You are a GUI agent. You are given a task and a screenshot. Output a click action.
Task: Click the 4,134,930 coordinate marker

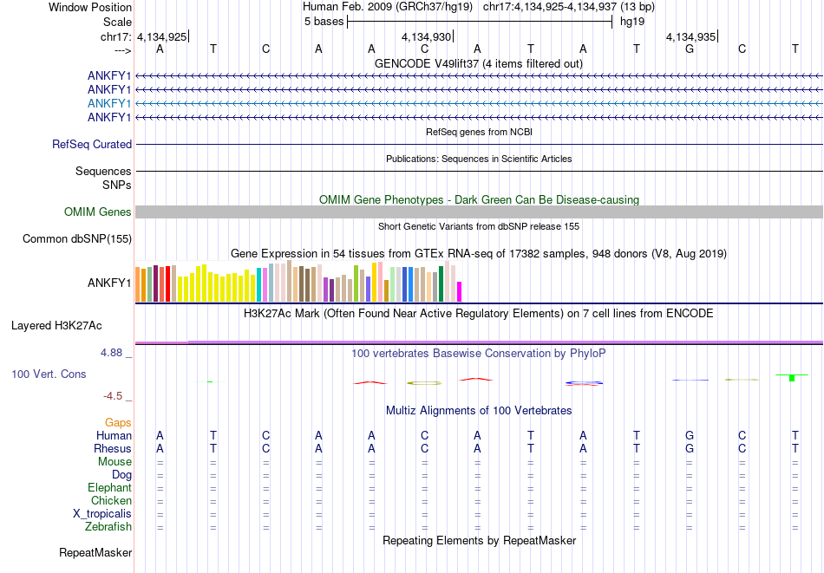pyautogui.click(x=426, y=36)
